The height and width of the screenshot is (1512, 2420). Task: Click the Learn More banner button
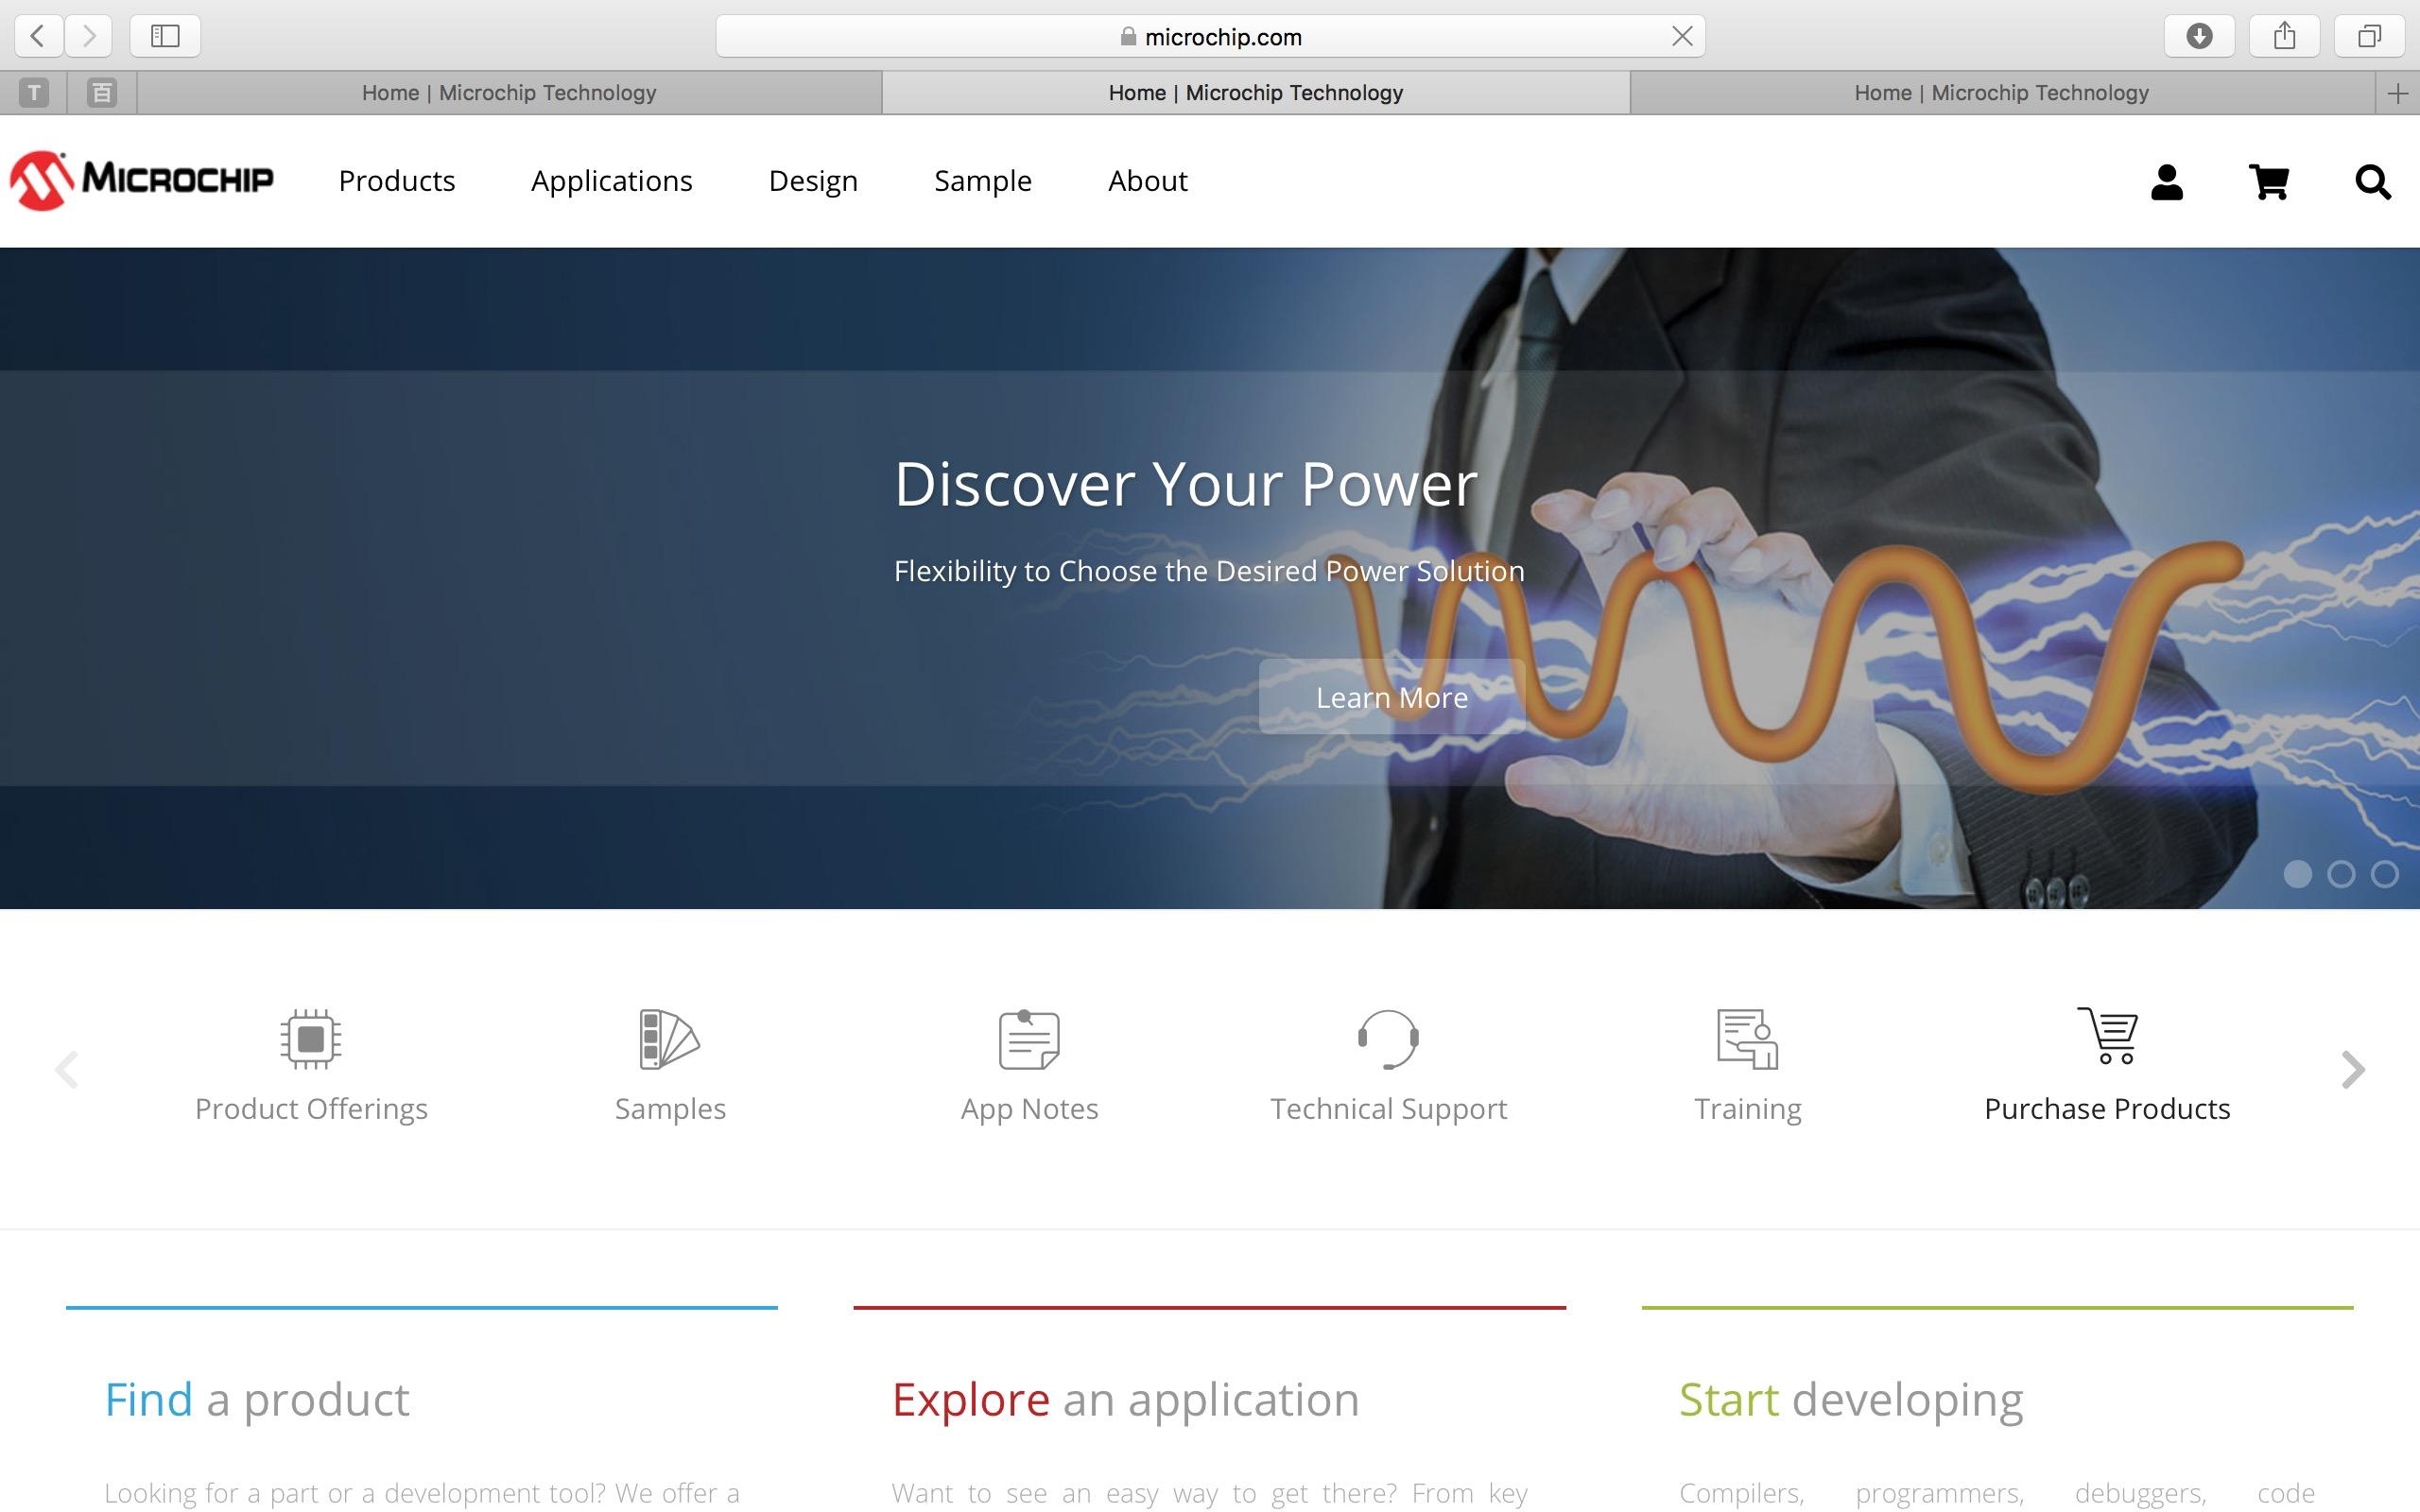point(1391,697)
